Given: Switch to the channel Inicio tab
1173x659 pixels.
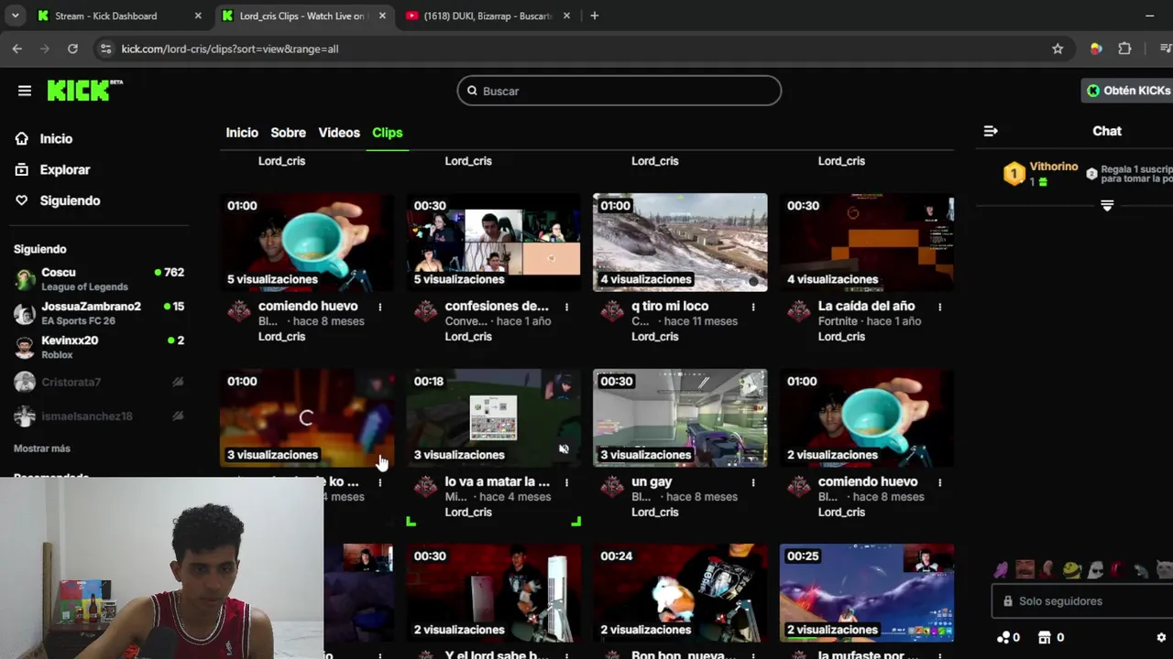Looking at the screenshot, I should [x=242, y=133].
